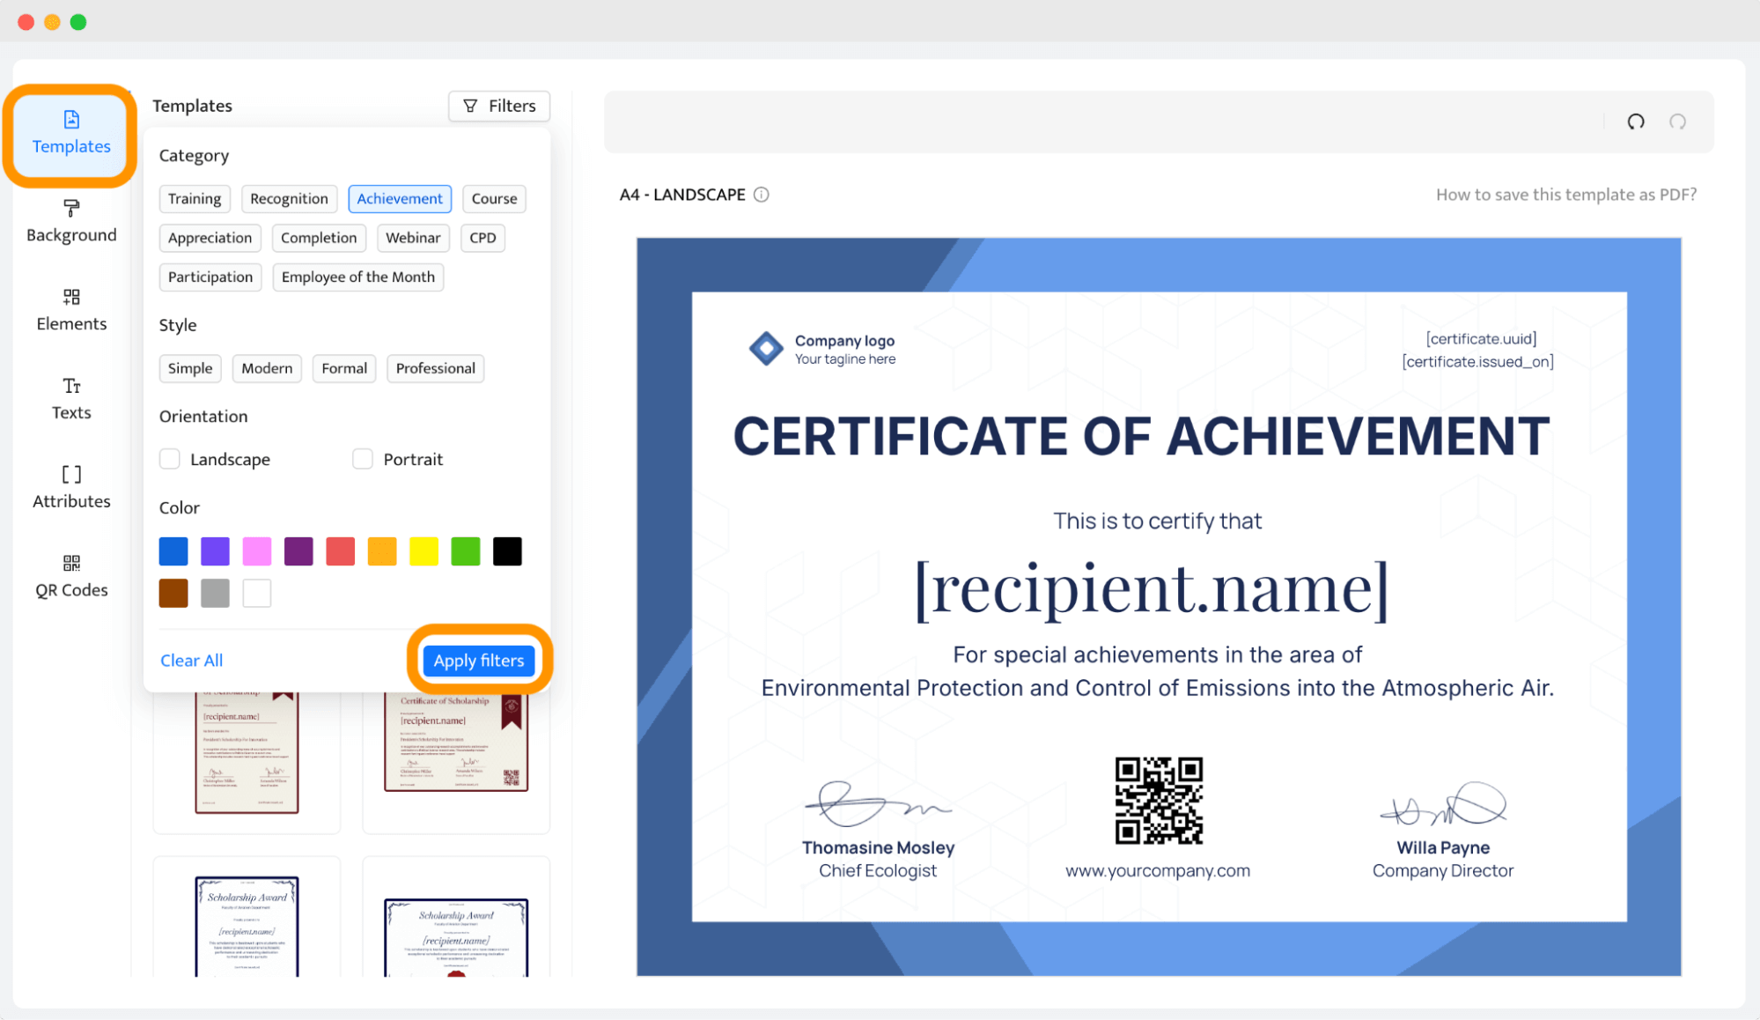Choose the Scholarship Award template thumbnail

[x=247, y=925]
